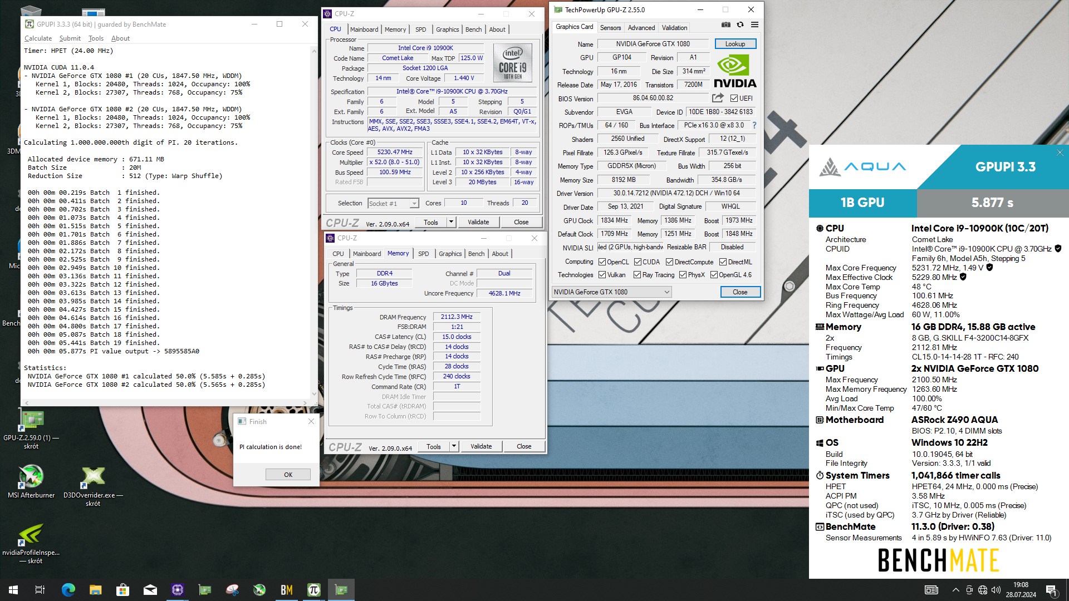
Task: Launch Microsoft Edge from the taskbar
Action: coord(68,590)
